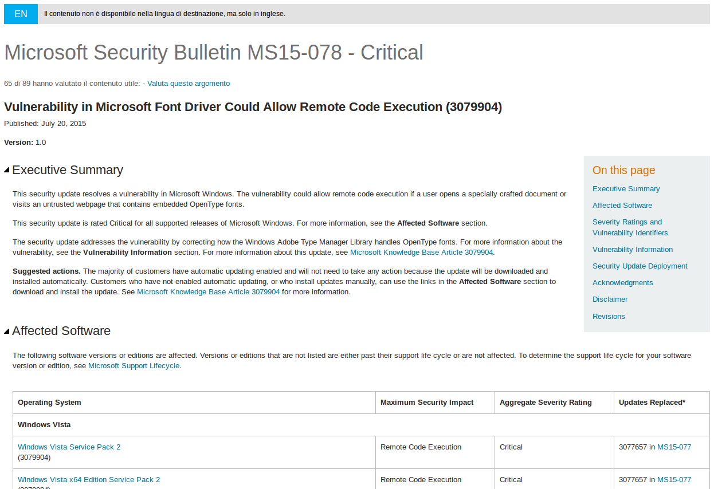This screenshot has width=714, height=489.
Task: Click 'Remote Code Execution' in Vista Service Pack 2 row
Action: pos(421,447)
